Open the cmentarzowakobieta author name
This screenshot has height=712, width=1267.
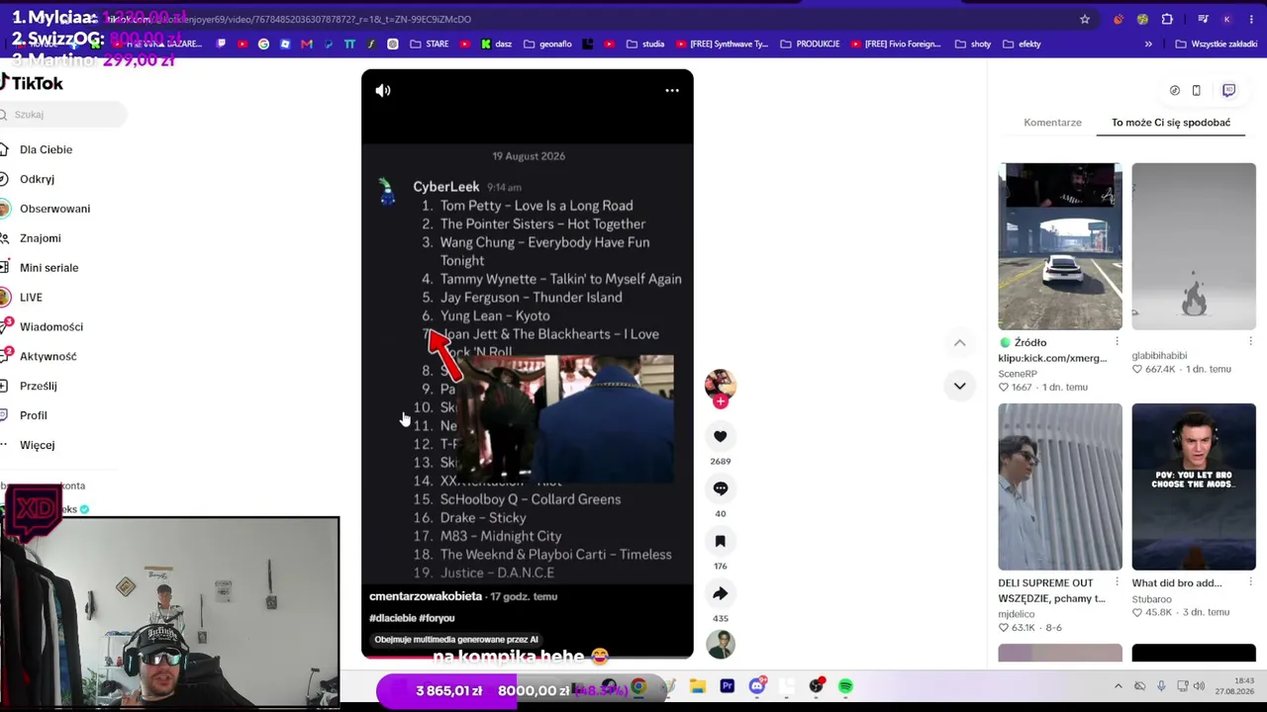click(426, 596)
